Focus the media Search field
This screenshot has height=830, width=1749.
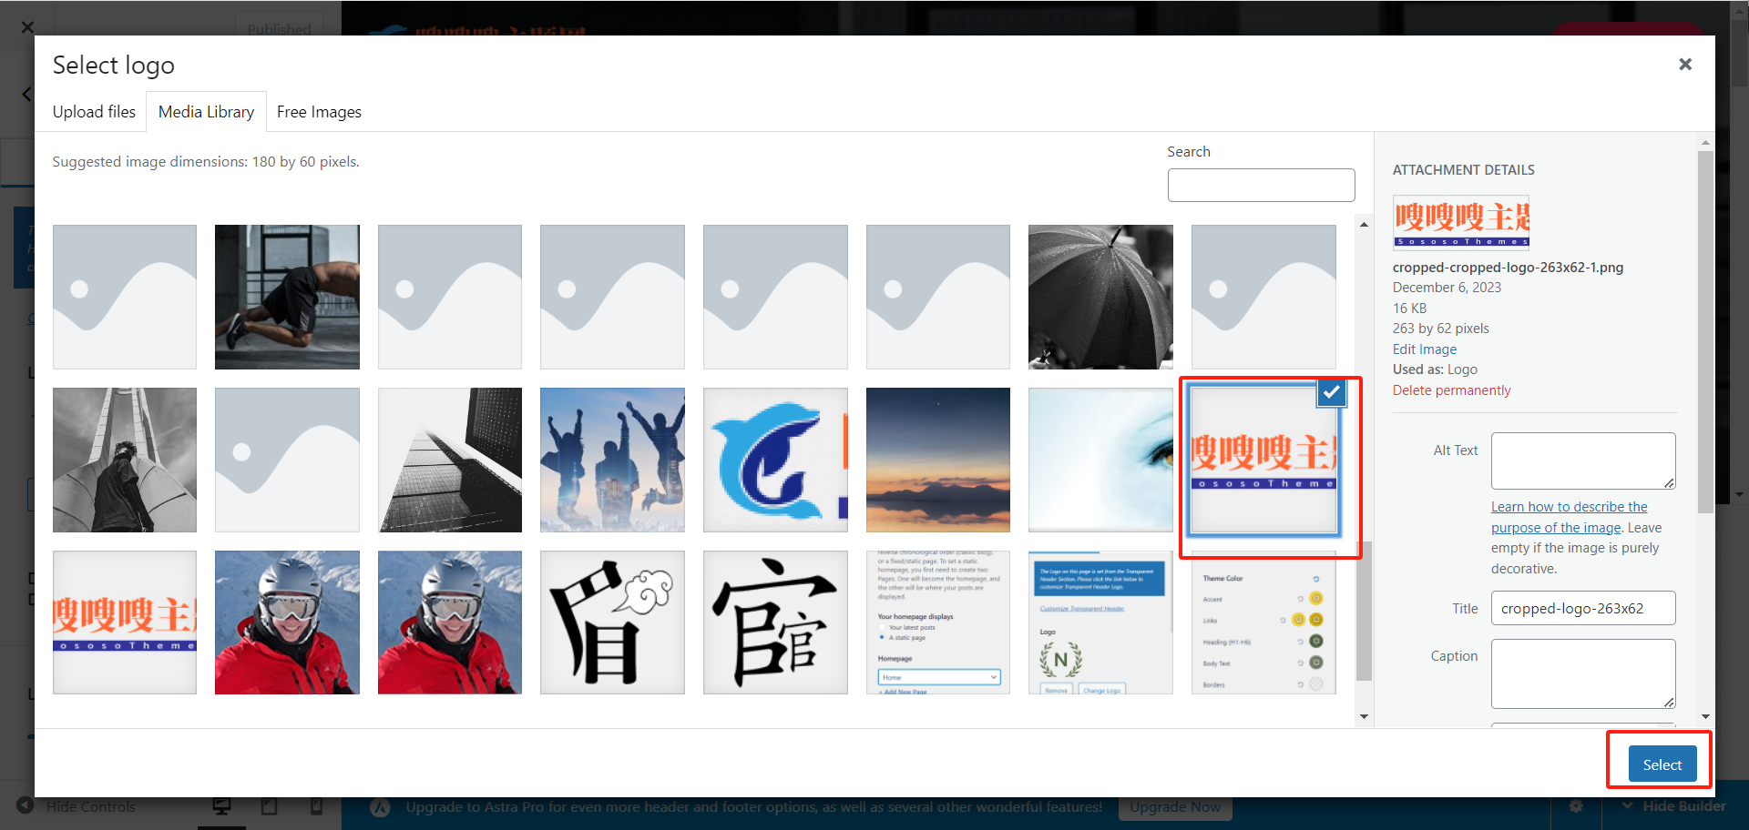coord(1261,185)
